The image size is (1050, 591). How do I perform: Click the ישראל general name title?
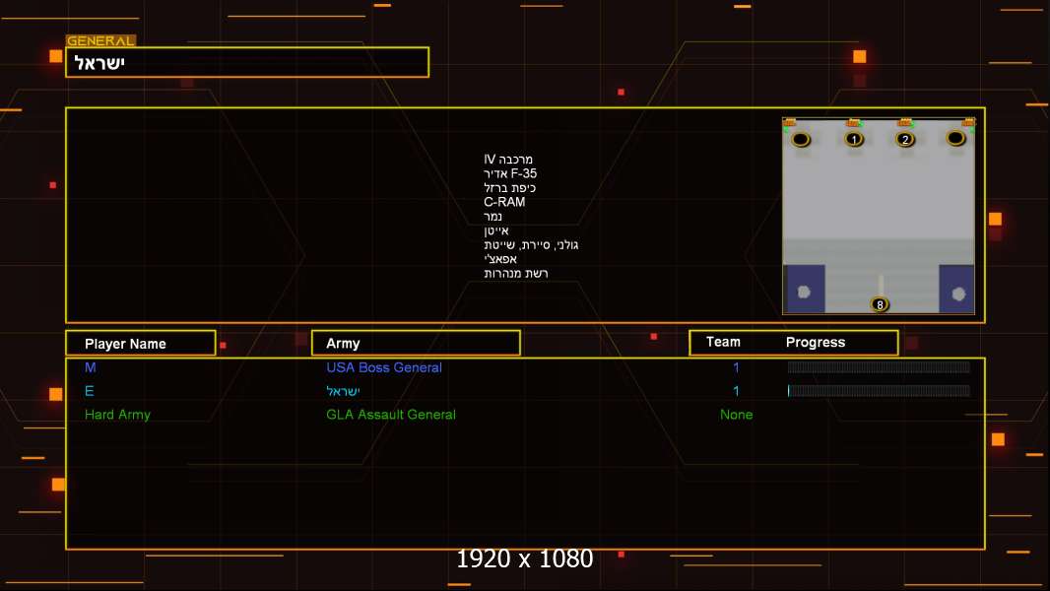pyautogui.click(x=99, y=63)
